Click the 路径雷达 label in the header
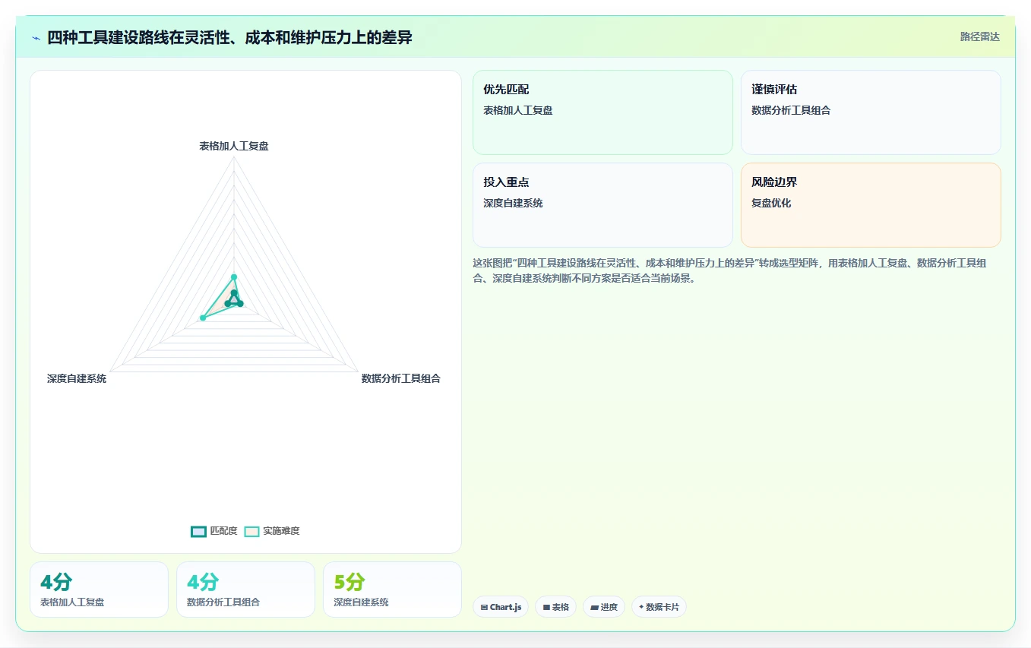1031x648 pixels. click(x=980, y=36)
